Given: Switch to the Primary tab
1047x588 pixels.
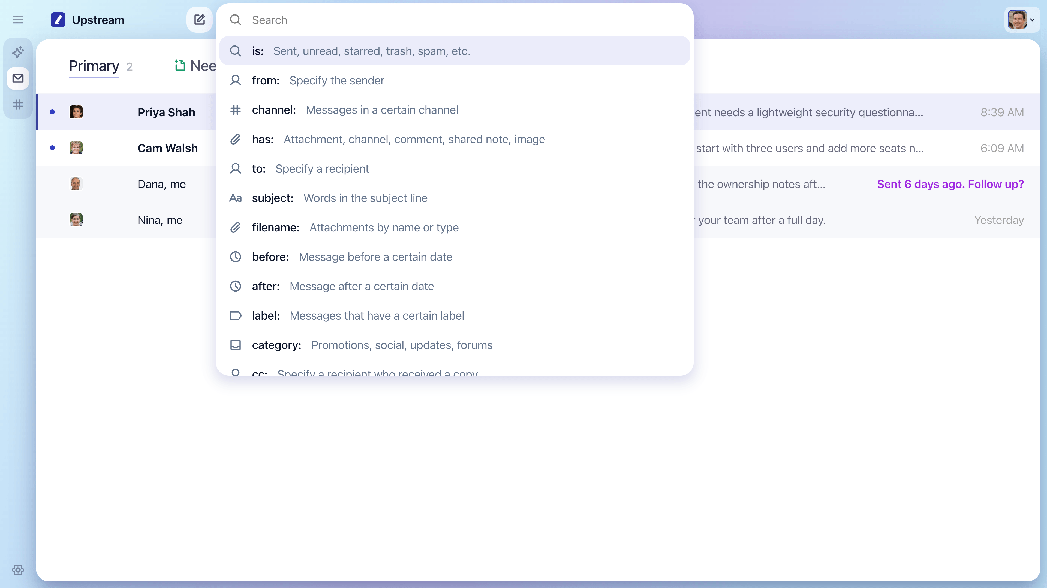Looking at the screenshot, I should point(94,66).
